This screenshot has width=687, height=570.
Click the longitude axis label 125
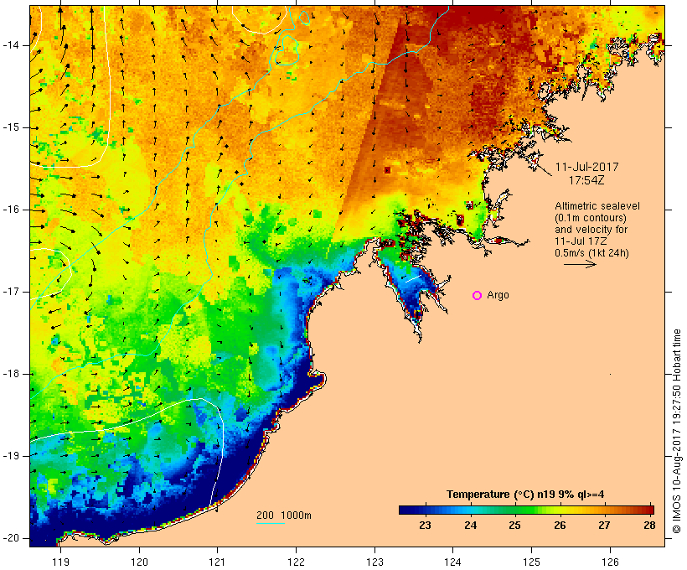coord(532,562)
